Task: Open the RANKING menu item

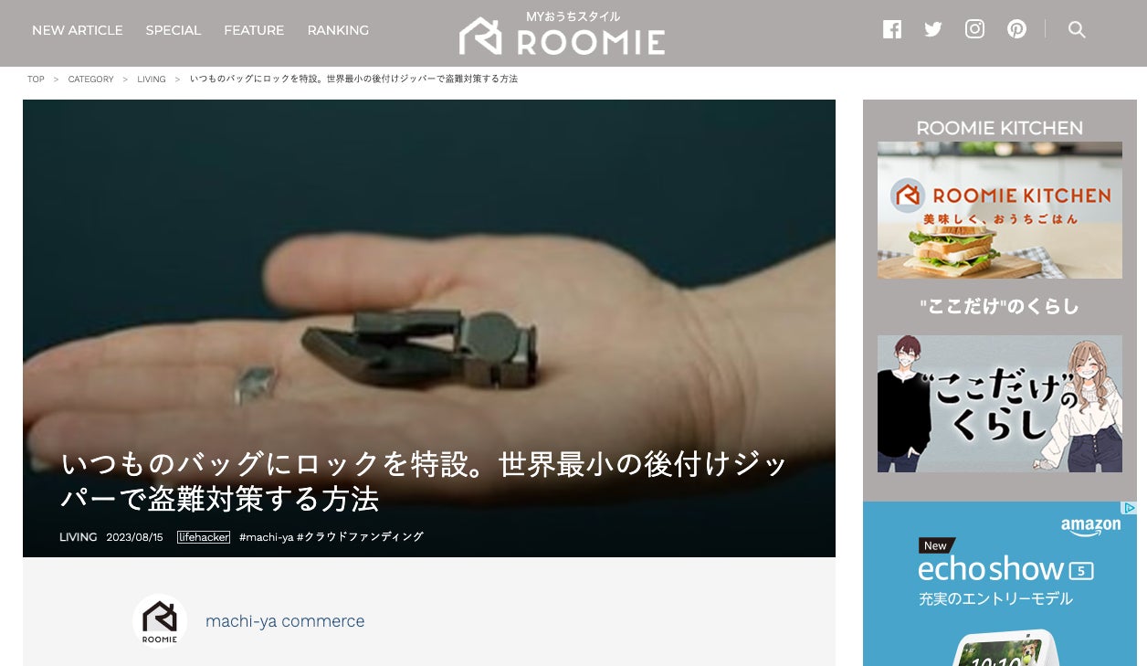Action: (338, 30)
